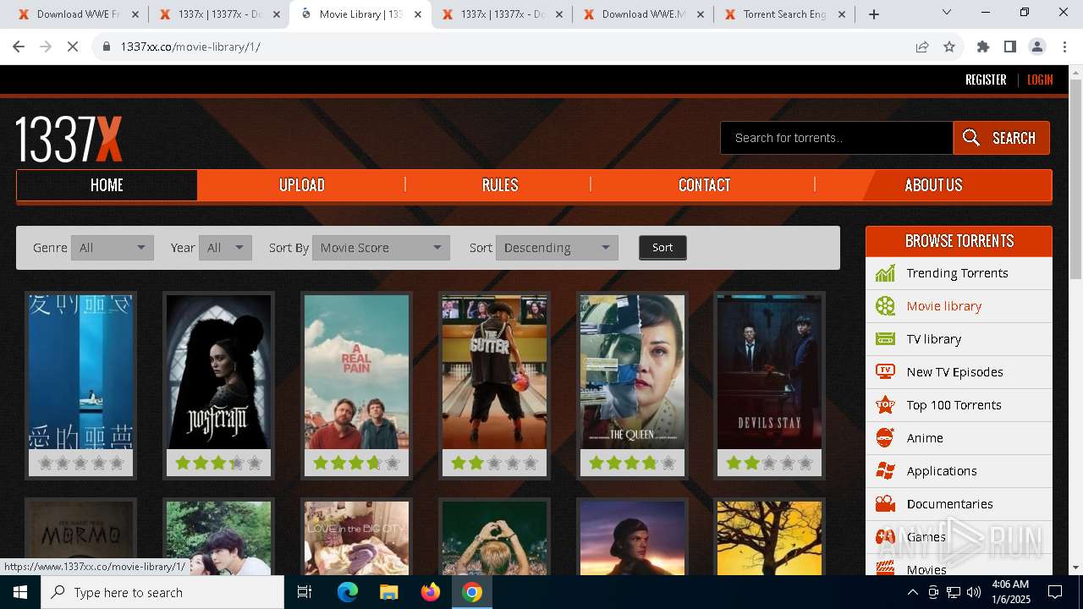1083x609 pixels.
Task: Stop page loading with the X button
Action: click(x=73, y=47)
